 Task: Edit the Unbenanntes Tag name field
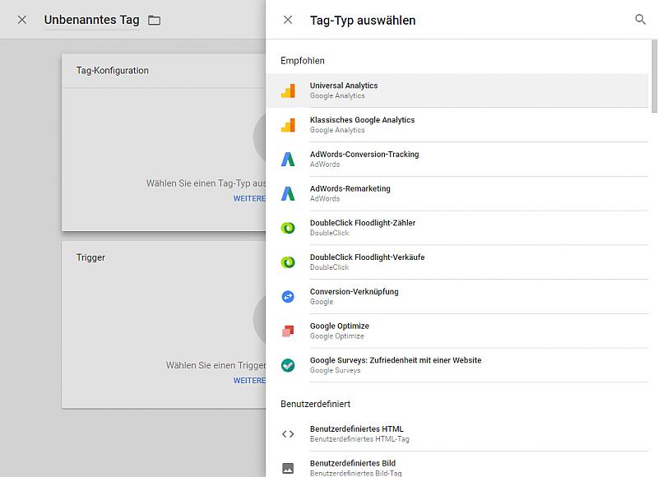pyautogui.click(x=91, y=20)
